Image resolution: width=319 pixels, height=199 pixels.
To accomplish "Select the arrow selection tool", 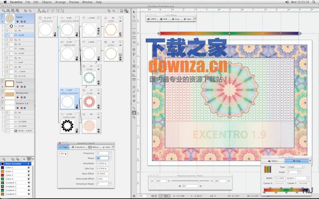I will (x=134, y=12).
